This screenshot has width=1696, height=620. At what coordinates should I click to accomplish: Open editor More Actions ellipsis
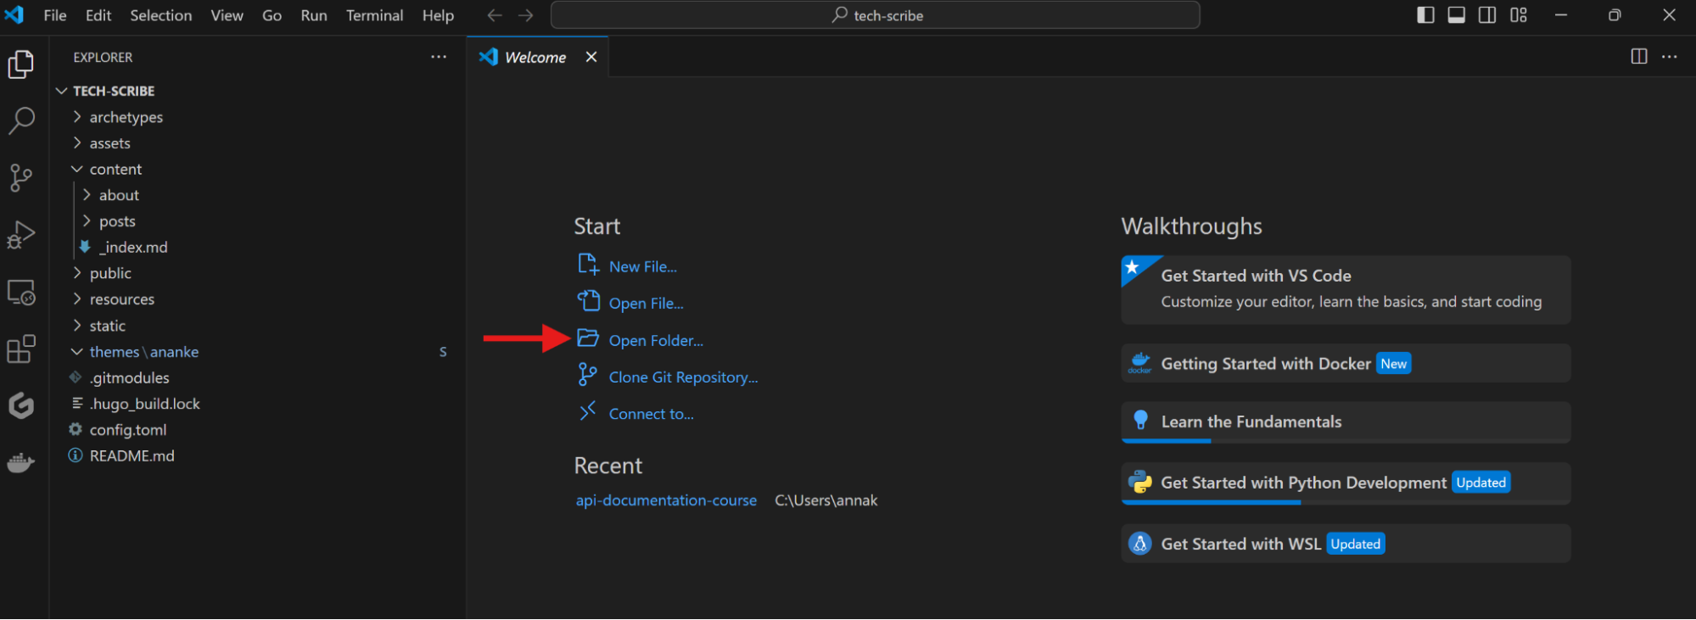(1670, 57)
